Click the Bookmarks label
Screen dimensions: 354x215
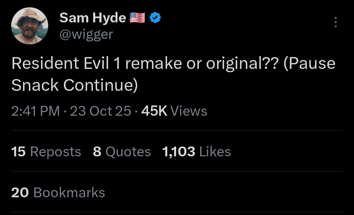(x=69, y=193)
